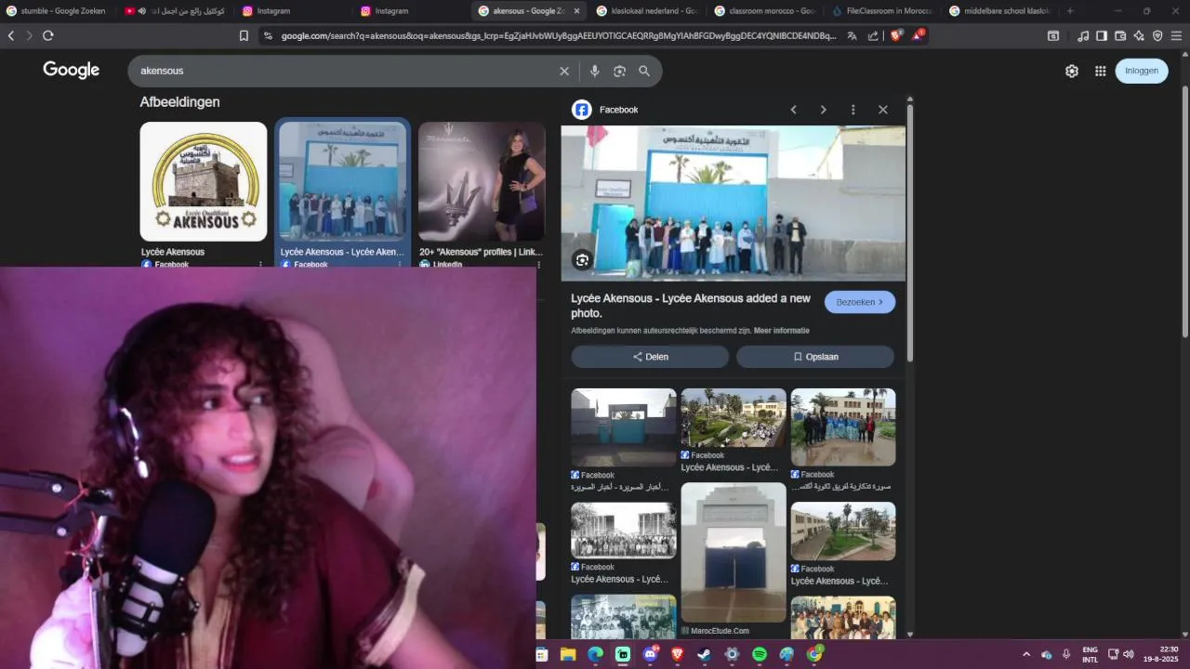The width and height of the screenshot is (1190, 669).
Task: Open File Explorer from taskbar
Action: point(568,654)
